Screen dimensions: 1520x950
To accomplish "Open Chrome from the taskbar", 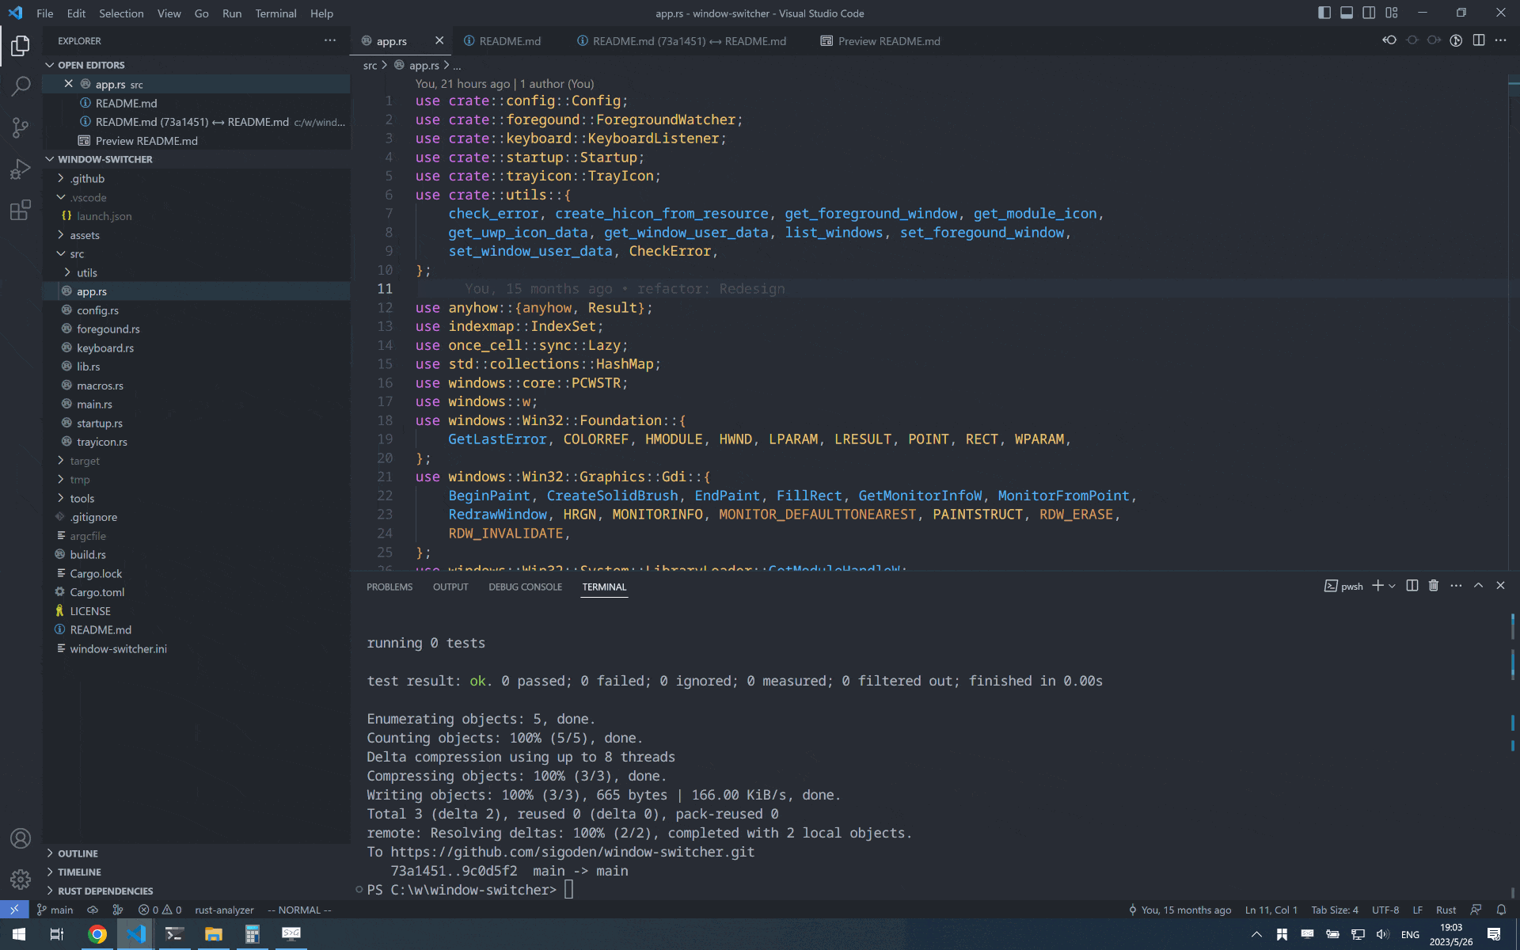I will pos(97,934).
